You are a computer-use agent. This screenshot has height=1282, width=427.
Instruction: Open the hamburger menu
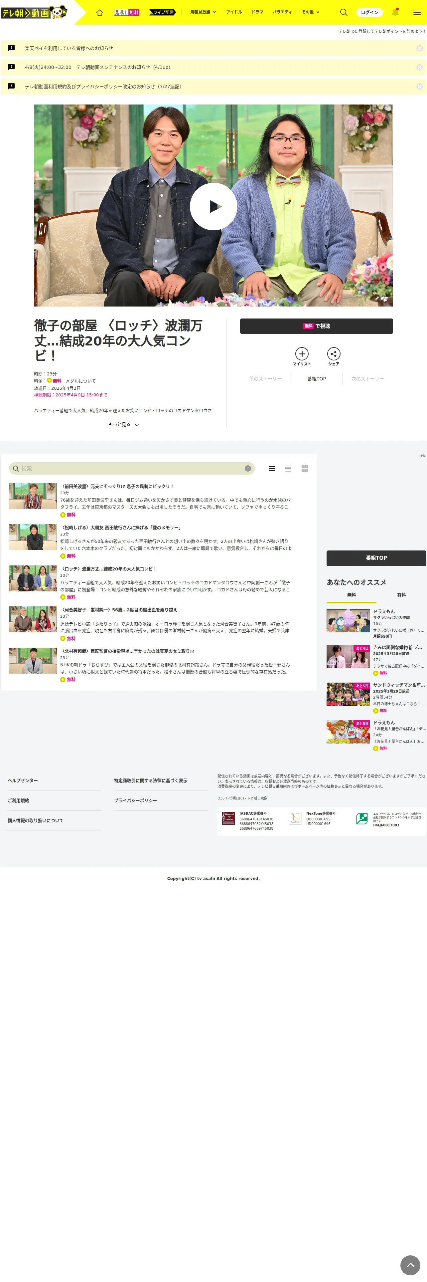coord(417,12)
